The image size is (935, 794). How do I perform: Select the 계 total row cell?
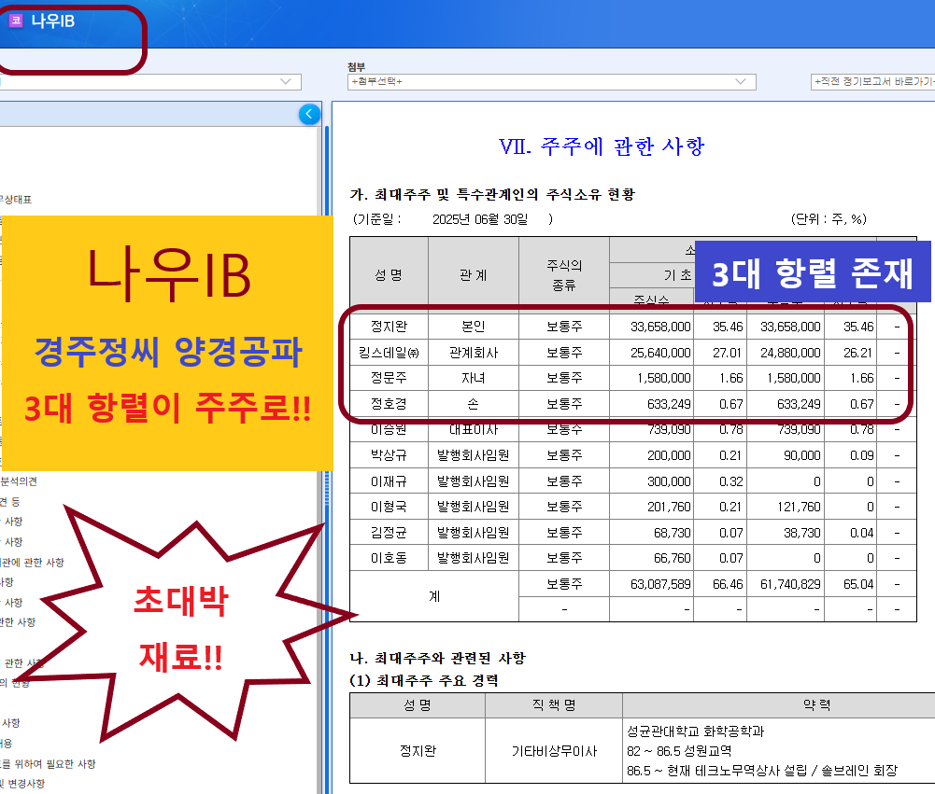click(434, 596)
